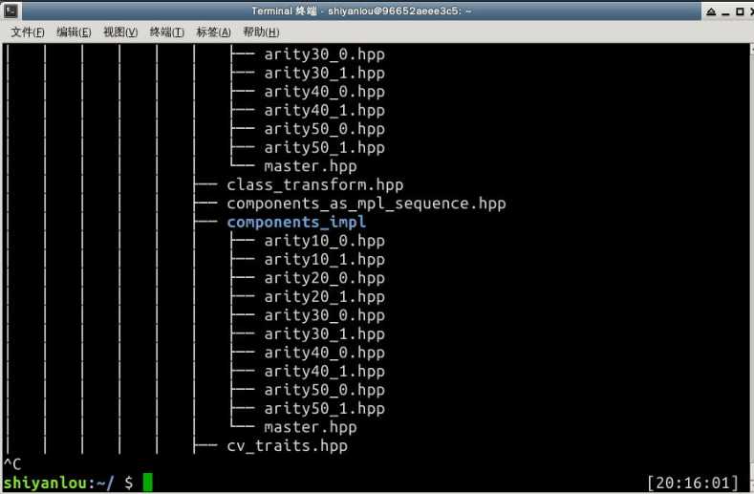Select master.hpp under components_impl
754x494 pixels.
point(311,427)
